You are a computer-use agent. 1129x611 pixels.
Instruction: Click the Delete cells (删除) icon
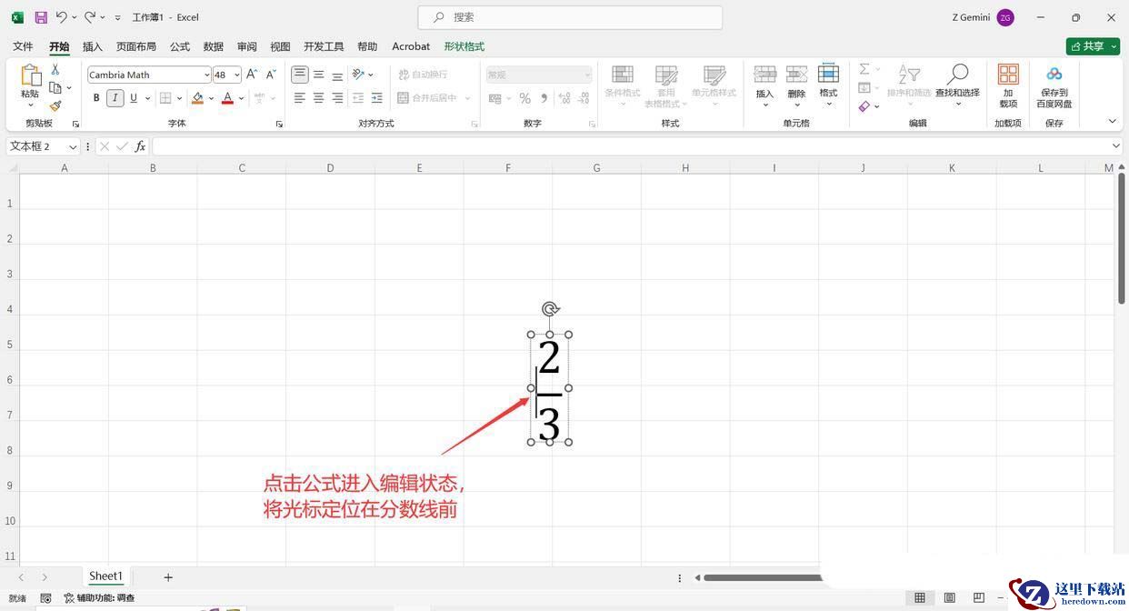pyautogui.click(x=796, y=75)
